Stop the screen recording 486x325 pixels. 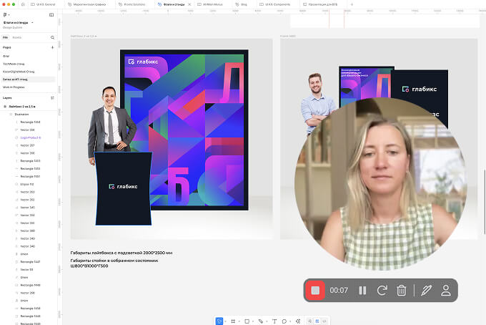coord(315,291)
